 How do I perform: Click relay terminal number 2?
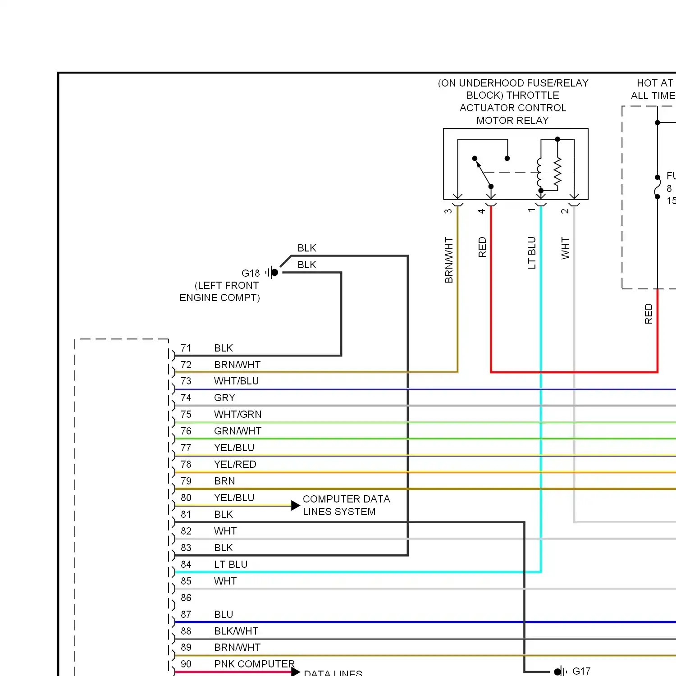(565, 211)
